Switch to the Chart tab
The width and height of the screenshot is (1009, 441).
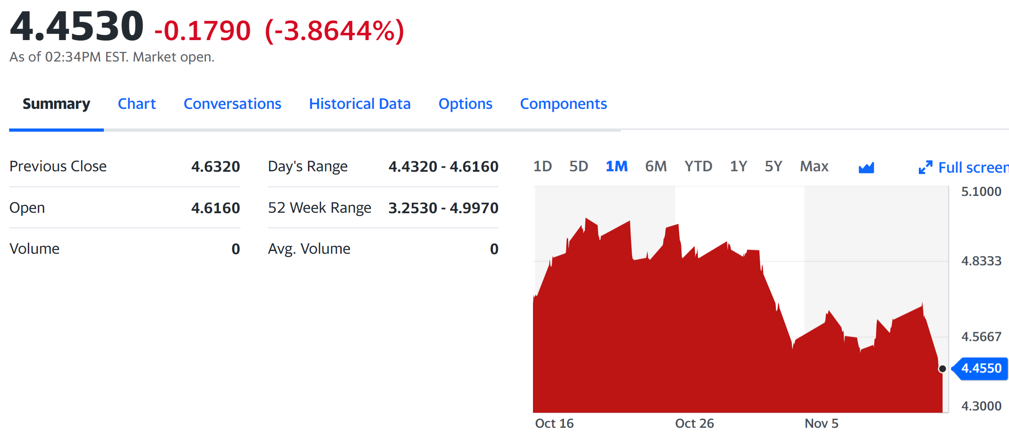[137, 104]
